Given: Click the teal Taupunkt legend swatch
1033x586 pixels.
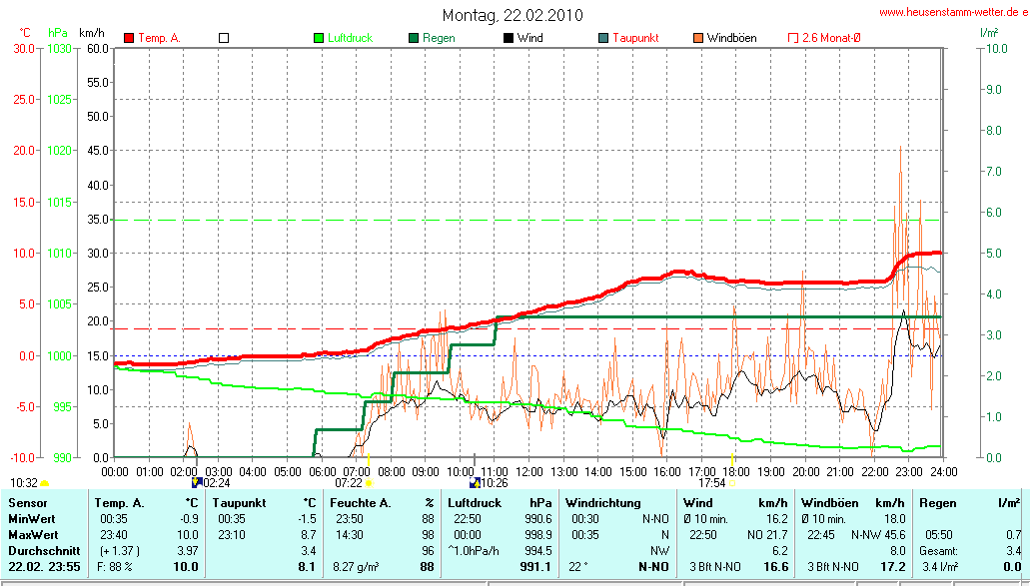Looking at the screenshot, I should click(x=603, y=38).
